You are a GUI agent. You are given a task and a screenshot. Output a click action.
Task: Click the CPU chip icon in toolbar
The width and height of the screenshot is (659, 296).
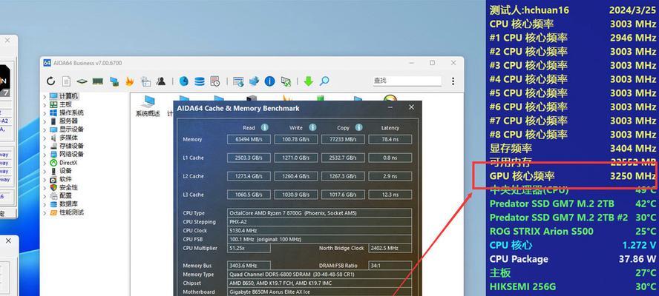82,81
